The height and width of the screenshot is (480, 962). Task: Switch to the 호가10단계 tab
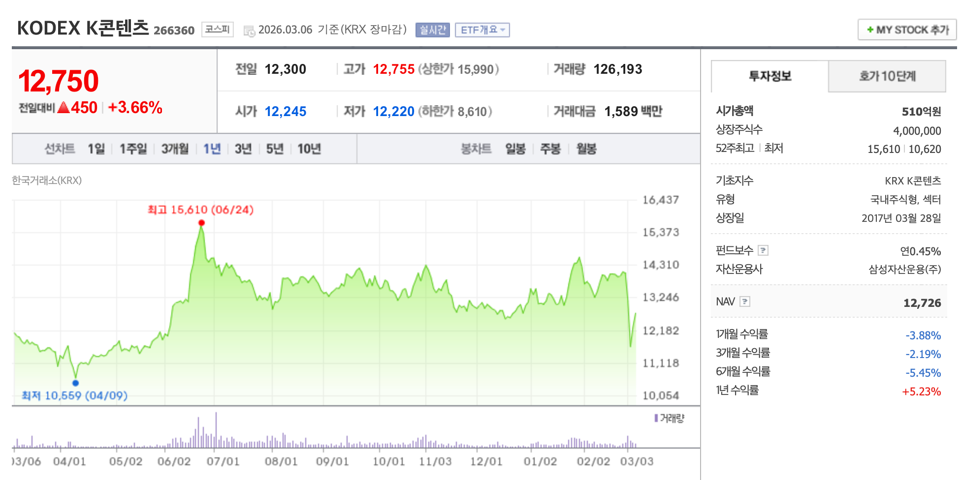point(887,76)
